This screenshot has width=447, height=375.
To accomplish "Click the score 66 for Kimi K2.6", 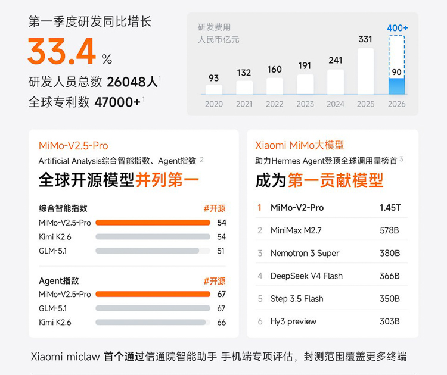I will pos(222,323).
